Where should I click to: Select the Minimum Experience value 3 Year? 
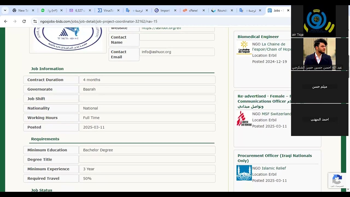(89, 169)
